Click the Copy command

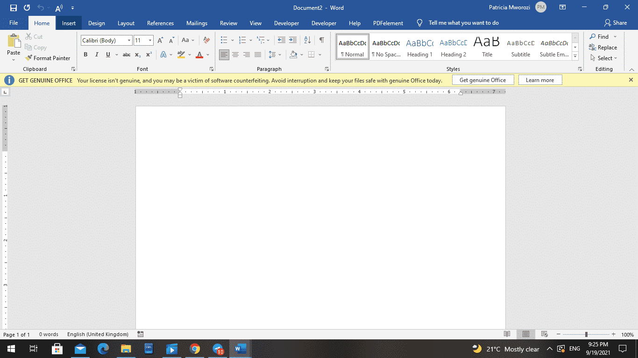pyautogui.click(x=35, y=47)
